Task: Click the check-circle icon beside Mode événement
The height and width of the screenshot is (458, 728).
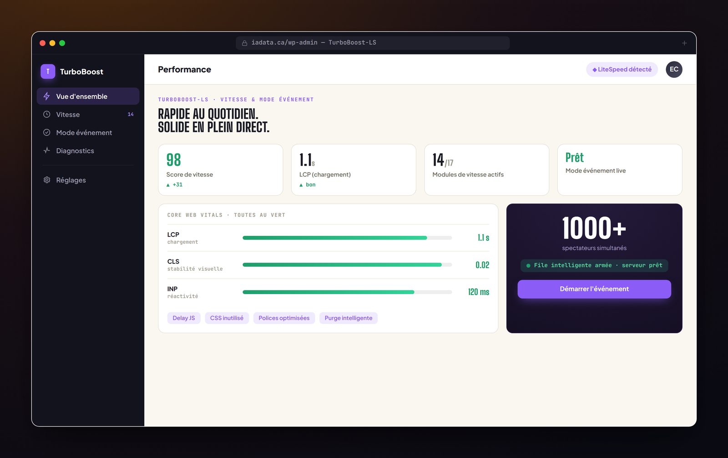Action: [x=46, y=132]
